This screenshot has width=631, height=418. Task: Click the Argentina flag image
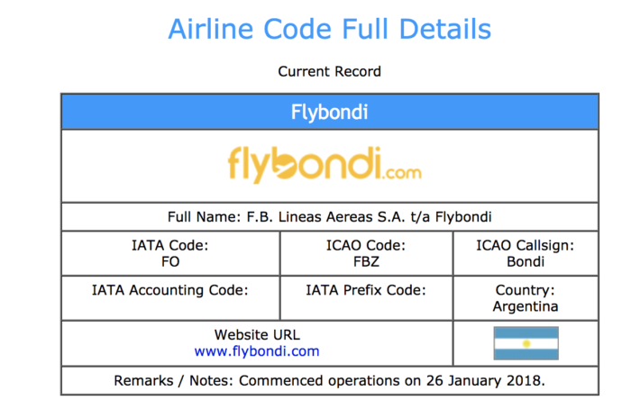(526, 343)
